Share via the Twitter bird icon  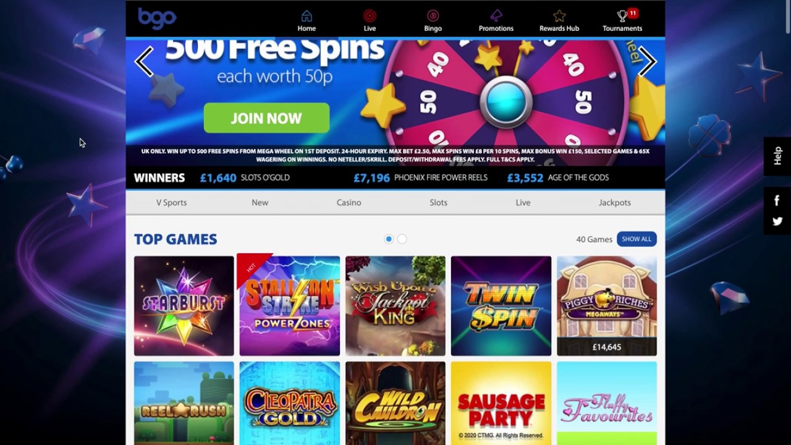tap(777, 221)
